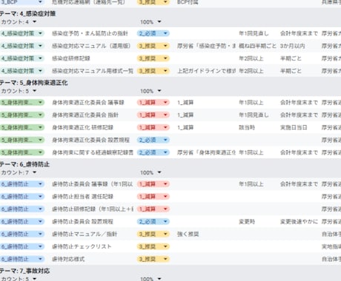Click the 上記ガイドラインで様式 note cell
341x281 pixels.
(x=206, y=71)
